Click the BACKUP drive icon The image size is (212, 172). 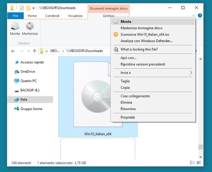17,91
